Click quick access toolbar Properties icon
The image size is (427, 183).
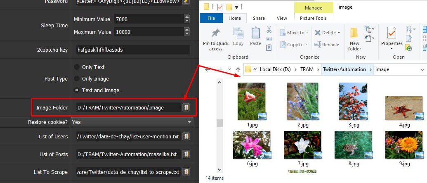[219, 7]
